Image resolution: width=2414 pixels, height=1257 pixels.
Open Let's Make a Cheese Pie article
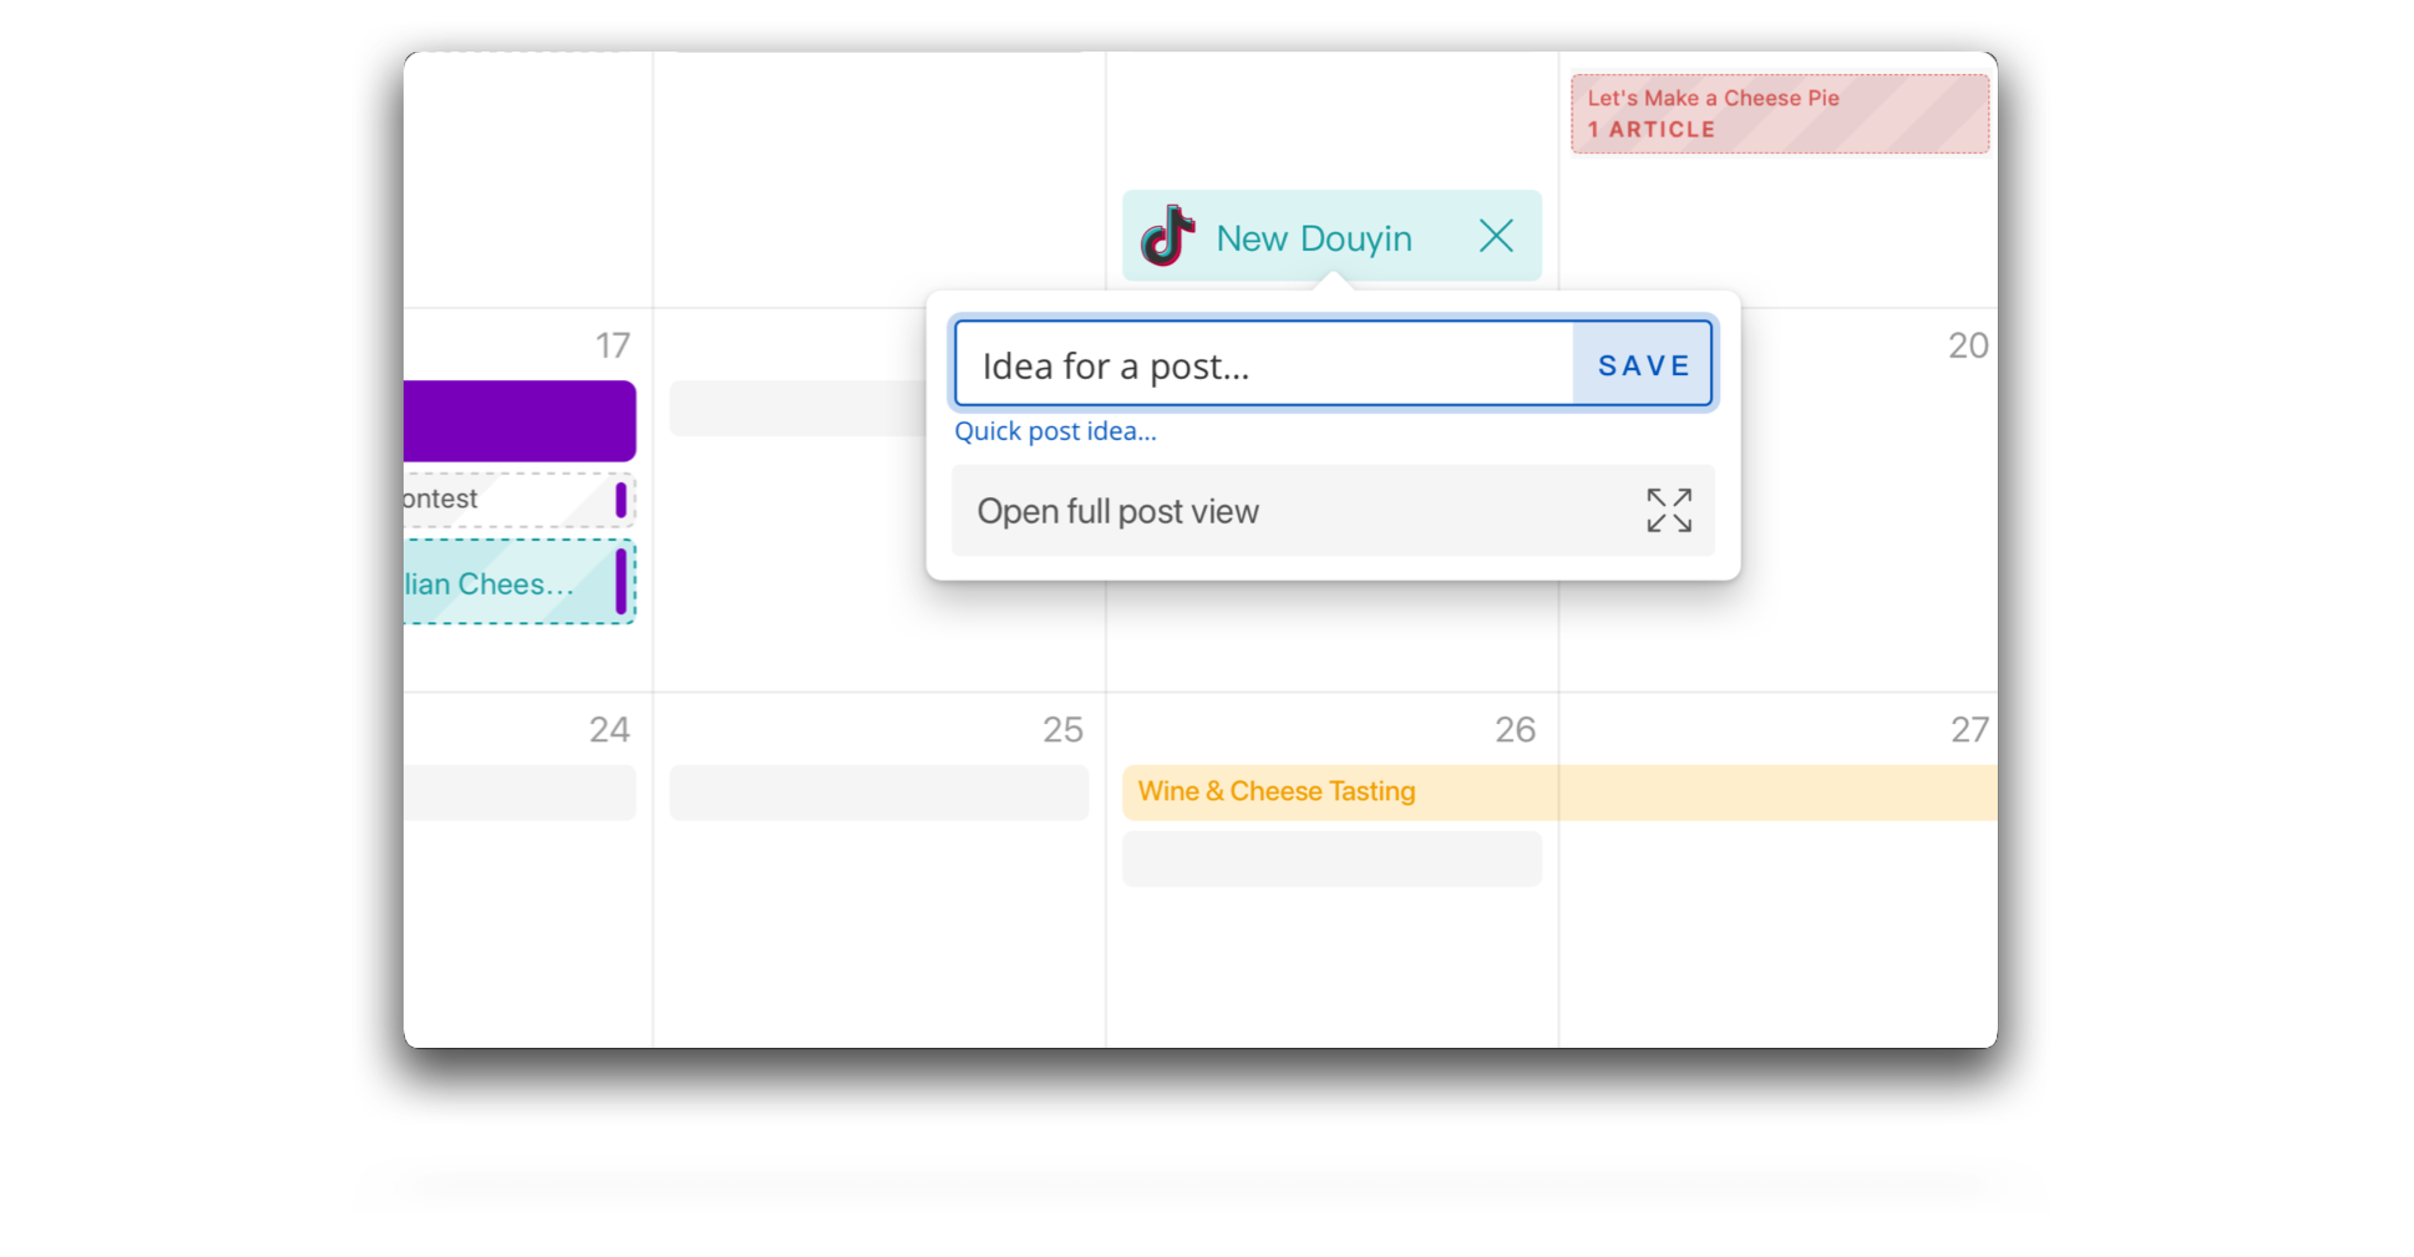(x=1780, y=113)
